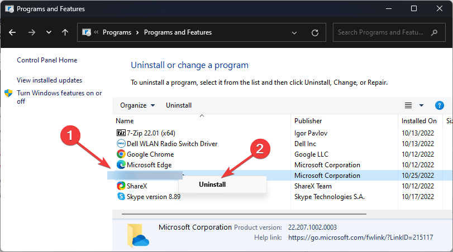Click the ShareX icon
This screenshot has width=453, height=252.
[121, 186]
